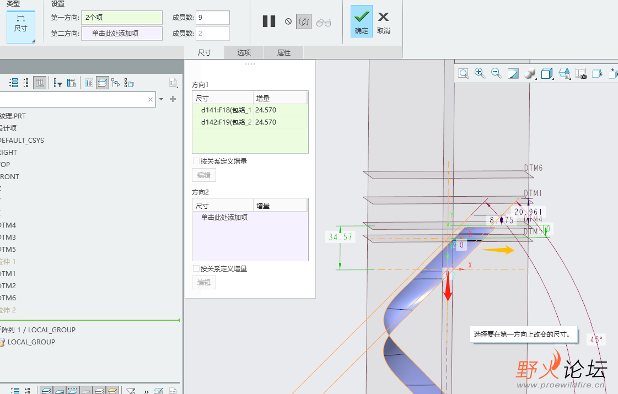The image size is (618, 394).
Task: Click the no-preview circle icon
Action: click(x=288, y=21)
